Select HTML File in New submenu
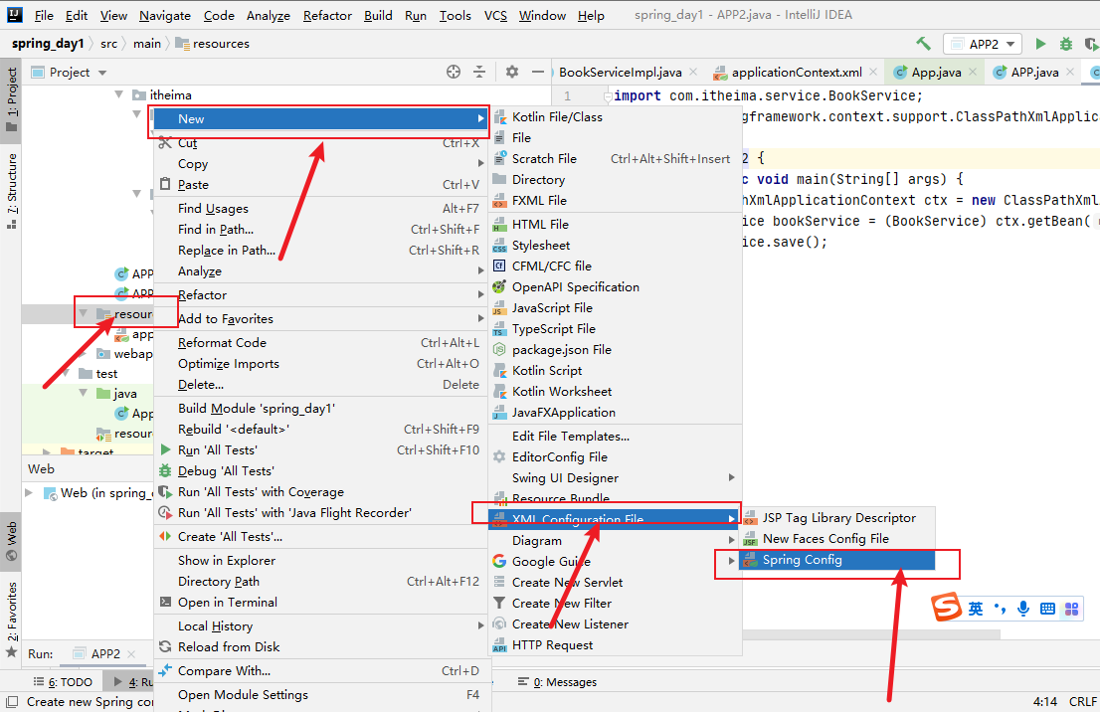Image resolution: width=1100 pixels, height=712 pixels. 616,225
